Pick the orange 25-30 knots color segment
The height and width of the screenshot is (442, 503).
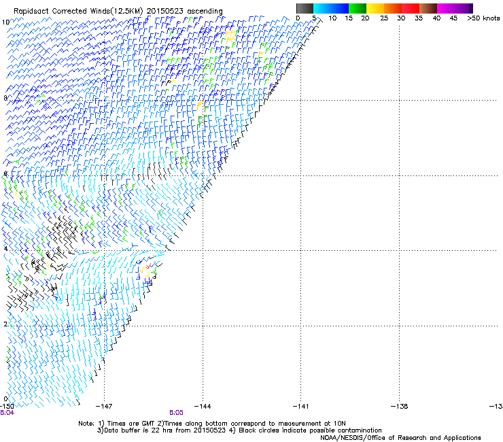[393, 8]
